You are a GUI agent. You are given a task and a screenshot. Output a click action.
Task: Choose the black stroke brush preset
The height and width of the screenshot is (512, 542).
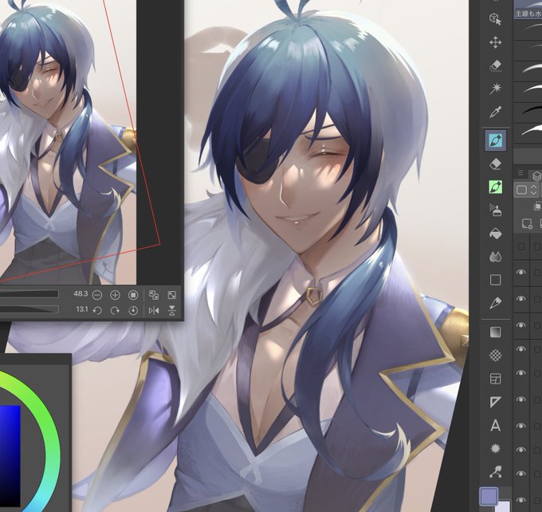[x=528, y=112]
